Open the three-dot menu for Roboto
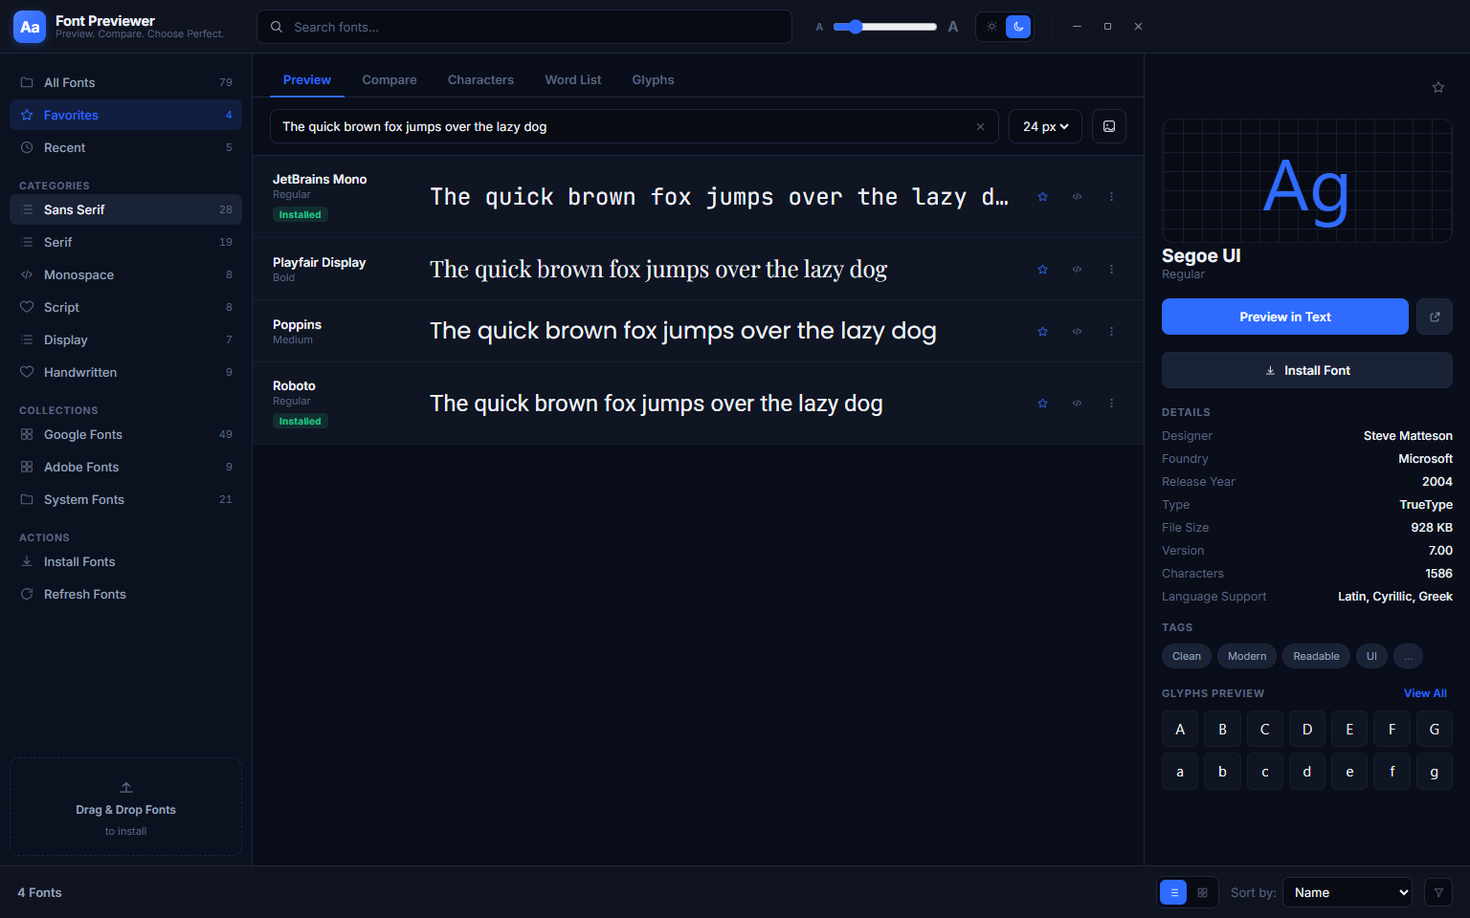The width and height of the screenshot is (1470, 918). click(1111, 404)
